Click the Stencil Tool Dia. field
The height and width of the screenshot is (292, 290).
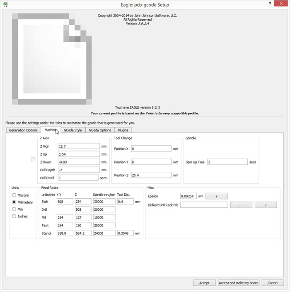125,233
